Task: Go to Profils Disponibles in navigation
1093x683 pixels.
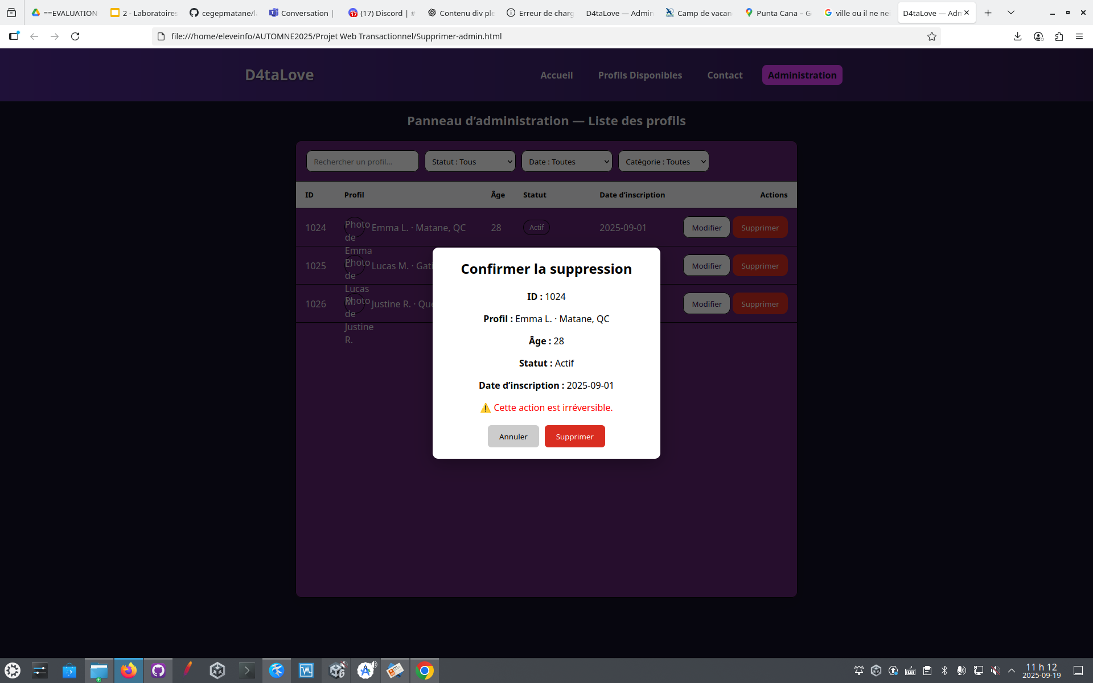Action: [x=640, y=75]
